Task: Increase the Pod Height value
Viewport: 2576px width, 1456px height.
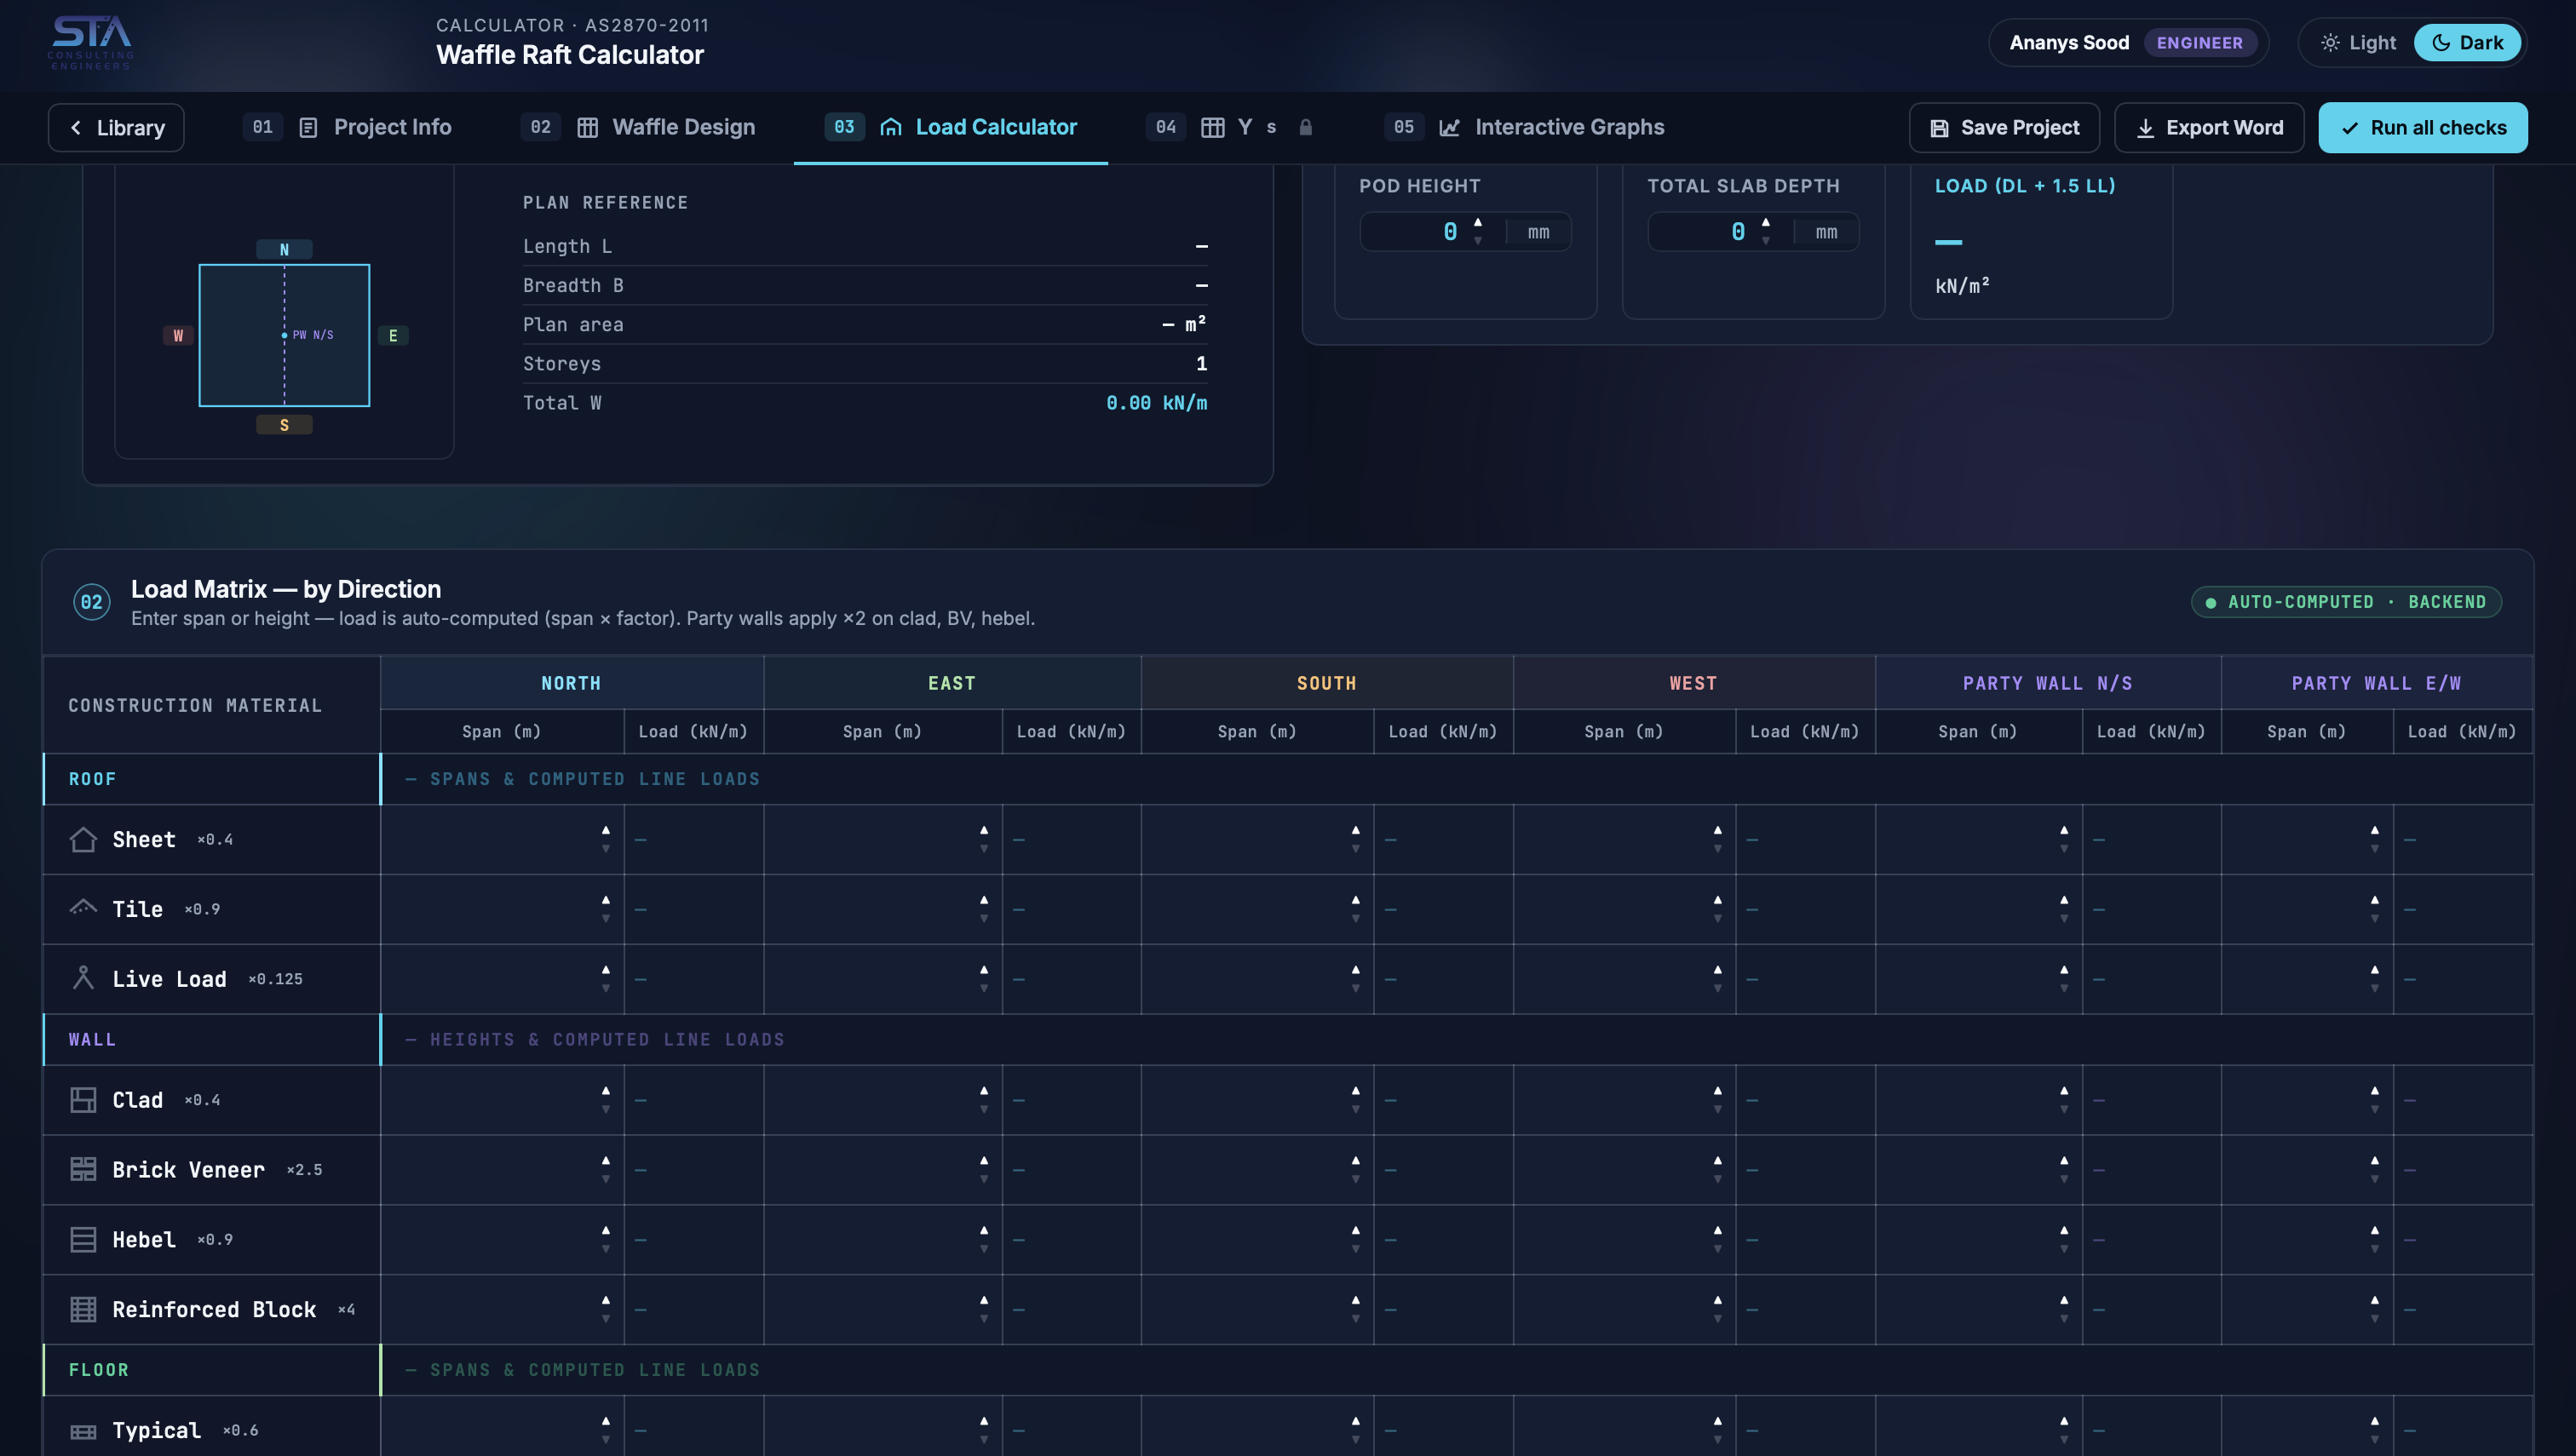Action: 1478,222
